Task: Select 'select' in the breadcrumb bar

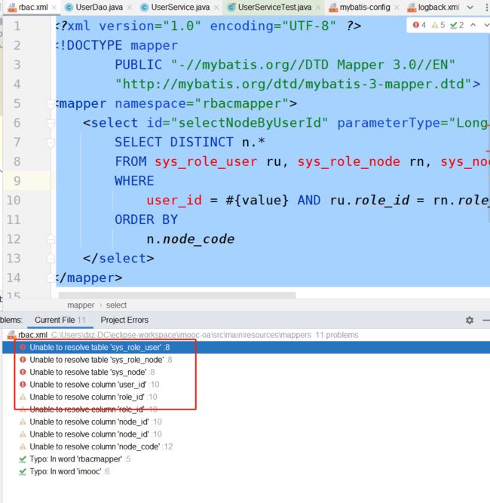Action: coord(116,305)
